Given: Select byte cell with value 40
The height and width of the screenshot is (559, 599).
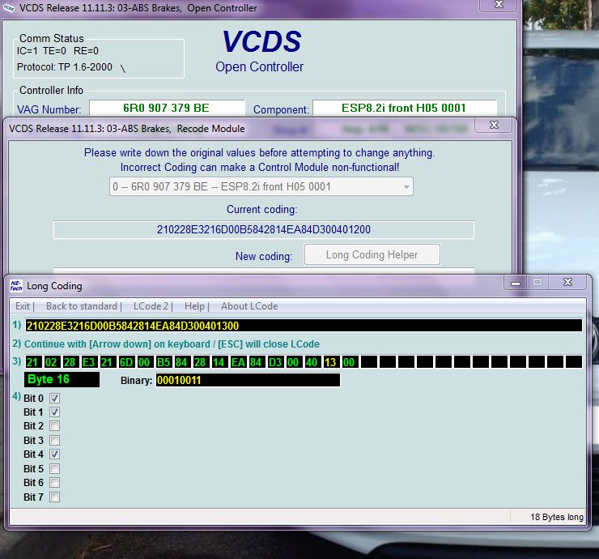Looking at the screenshot, I should click(x=312, y=361).
